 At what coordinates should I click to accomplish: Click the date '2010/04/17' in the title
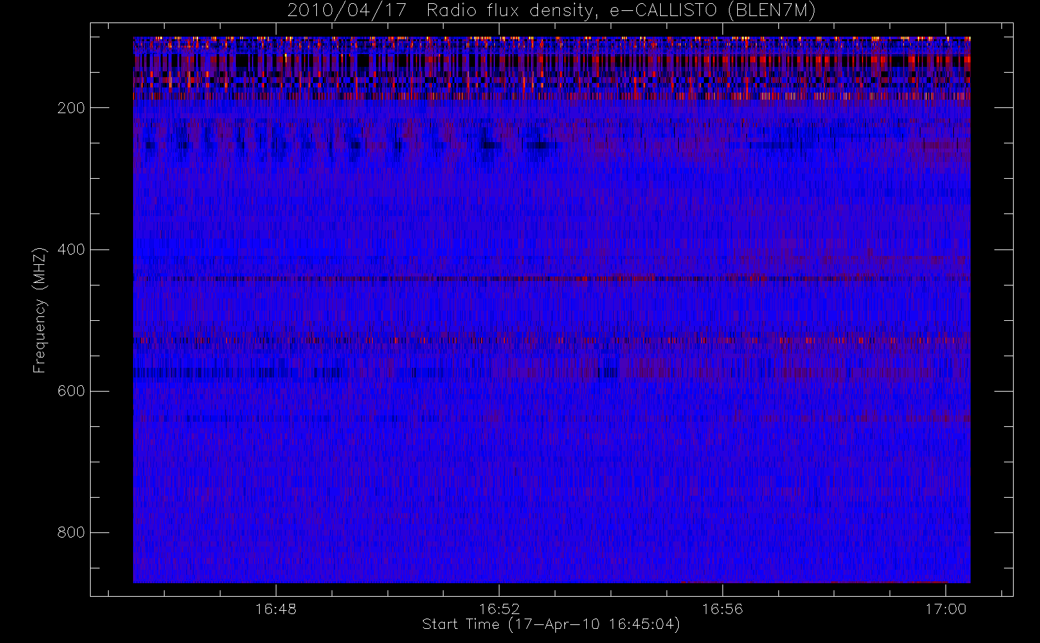[347, 11]
